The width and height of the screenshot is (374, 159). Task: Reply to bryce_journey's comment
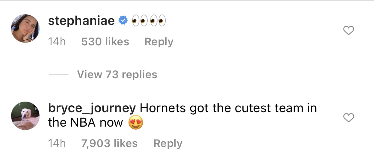[168, 144]
